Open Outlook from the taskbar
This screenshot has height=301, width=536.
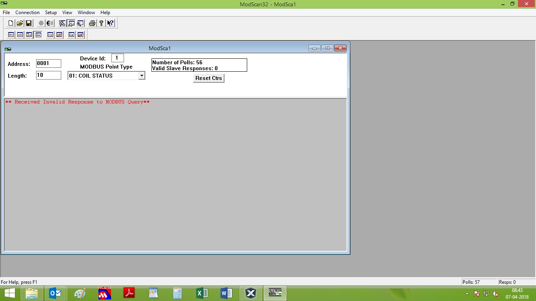point(55,293)
